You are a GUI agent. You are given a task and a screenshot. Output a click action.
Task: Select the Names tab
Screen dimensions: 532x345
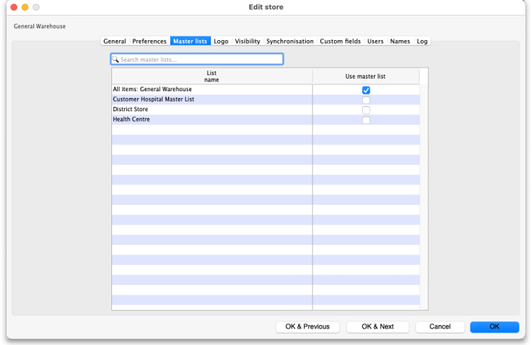400,42
